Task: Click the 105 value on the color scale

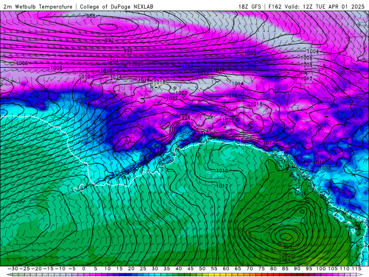Action: 333,269
